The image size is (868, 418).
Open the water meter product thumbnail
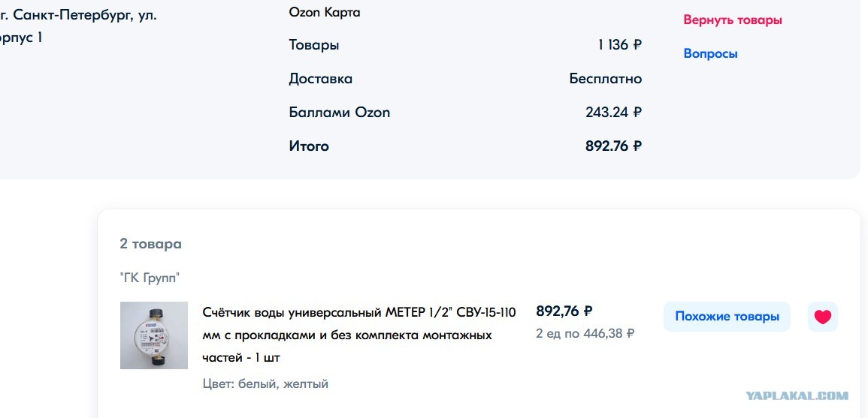click(x=154, y=335)
